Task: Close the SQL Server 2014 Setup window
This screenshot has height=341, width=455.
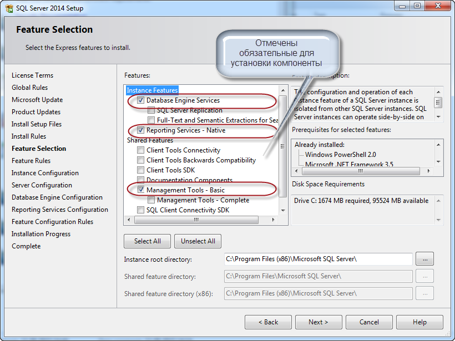Action: pyautogui.click(x=438, y=6)
